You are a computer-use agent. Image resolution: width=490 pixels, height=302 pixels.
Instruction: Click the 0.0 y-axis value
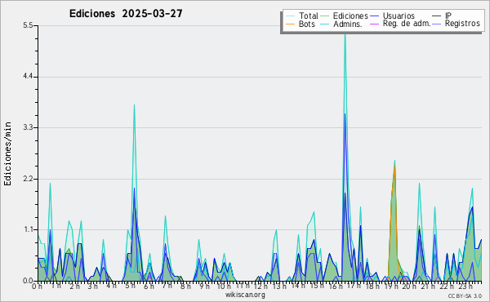coord(28,281)
